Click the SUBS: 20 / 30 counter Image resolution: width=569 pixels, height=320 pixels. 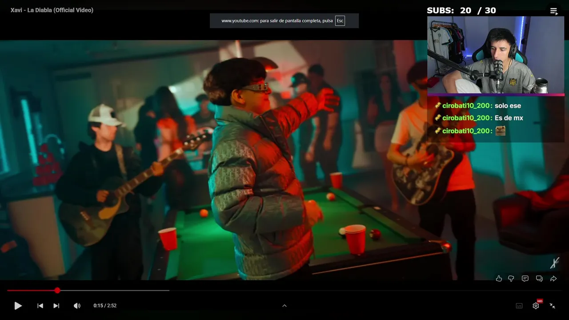tap(461, 11)
